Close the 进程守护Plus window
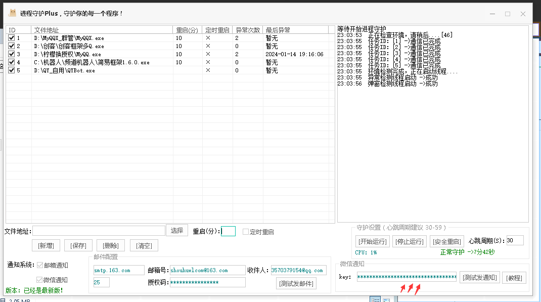 (x=523, y=14)
